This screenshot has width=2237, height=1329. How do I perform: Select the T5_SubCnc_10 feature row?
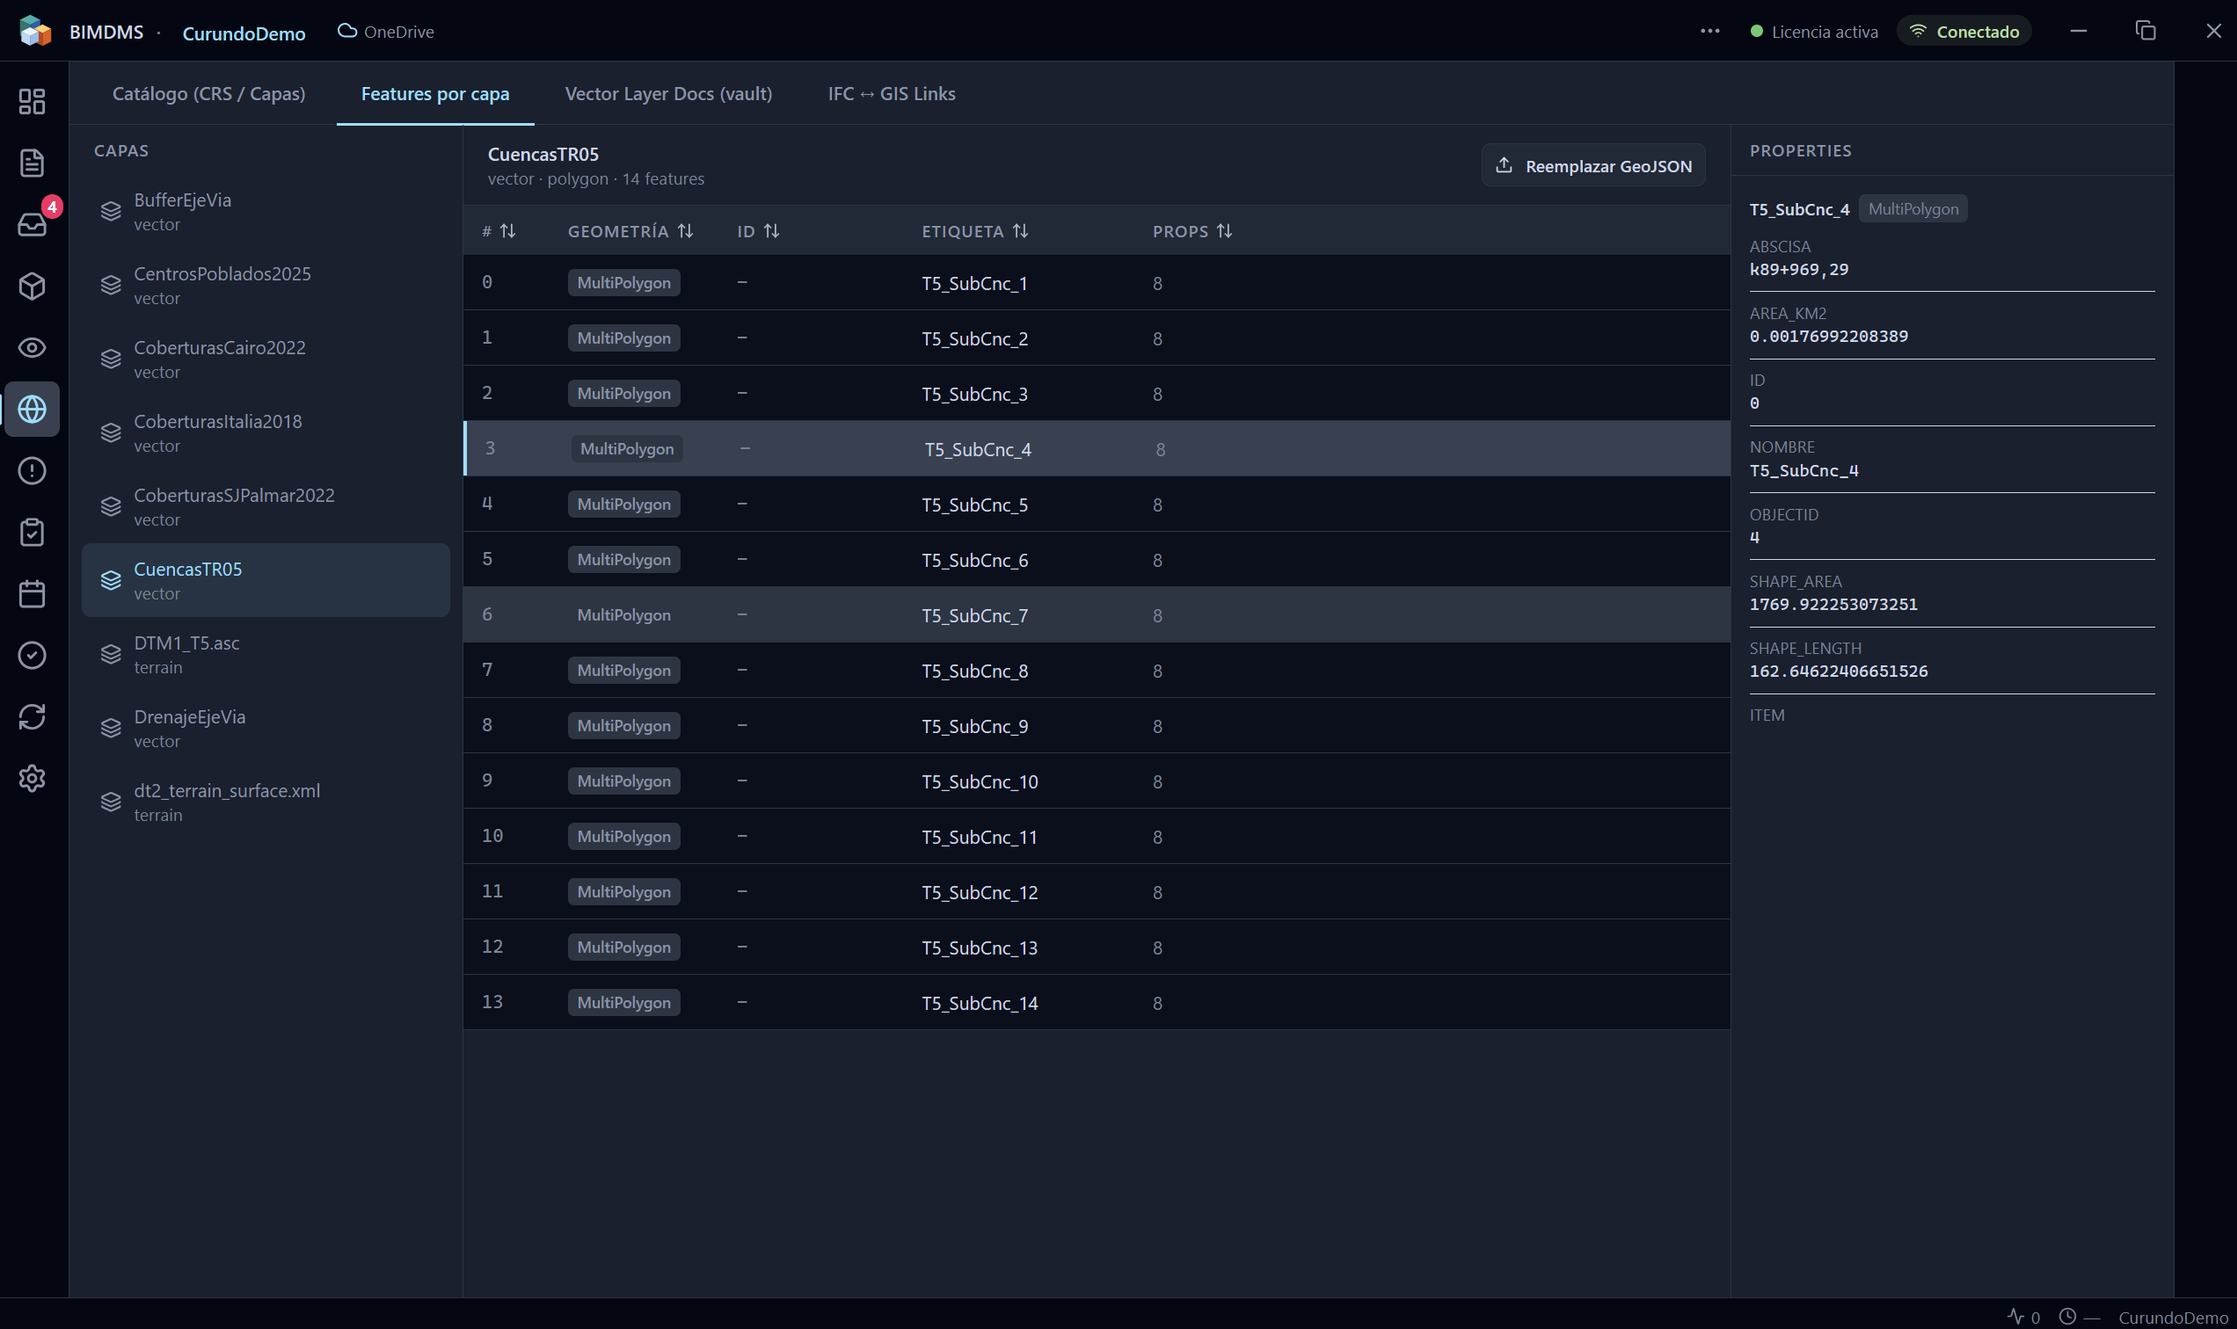pos(1097,781)
